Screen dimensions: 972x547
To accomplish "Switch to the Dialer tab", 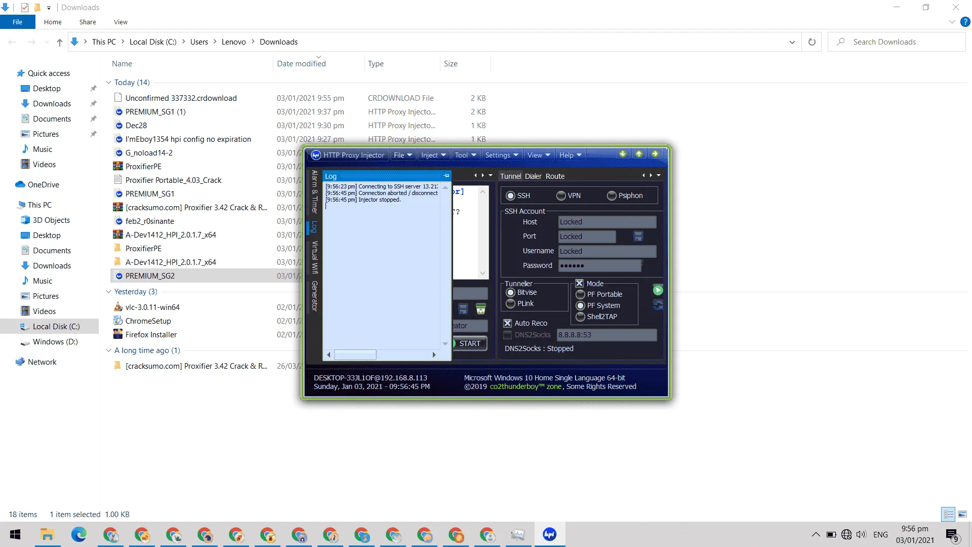I will [533, 176].
